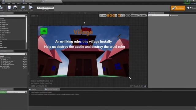Open the debug object selector dropdown
The height and width of the screenshot is (110, 196).
45,8
